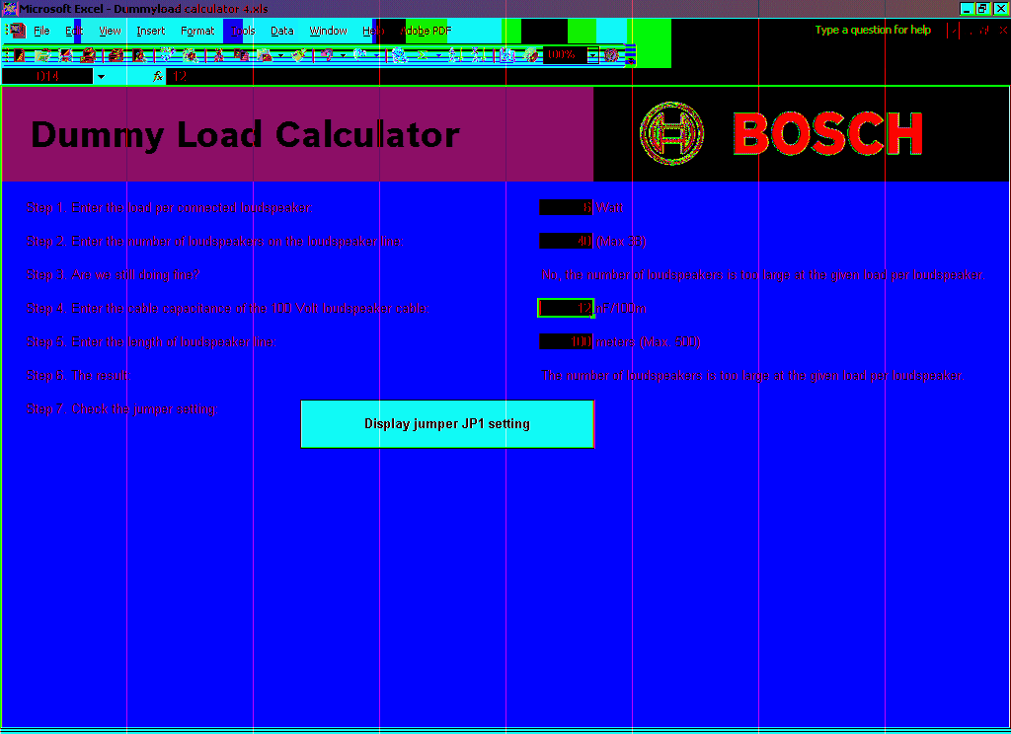Click the Open file toolbar icon
The image size is (1011, 734).
42,55
